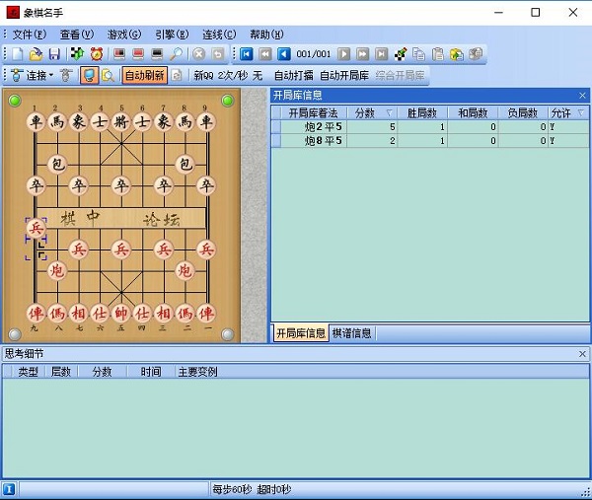
Task: Click the open file folder icon
Action: pyautogui.click(x=36, y=54)
